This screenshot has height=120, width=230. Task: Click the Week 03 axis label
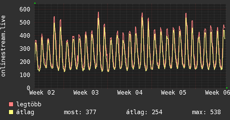coord(86,93)
